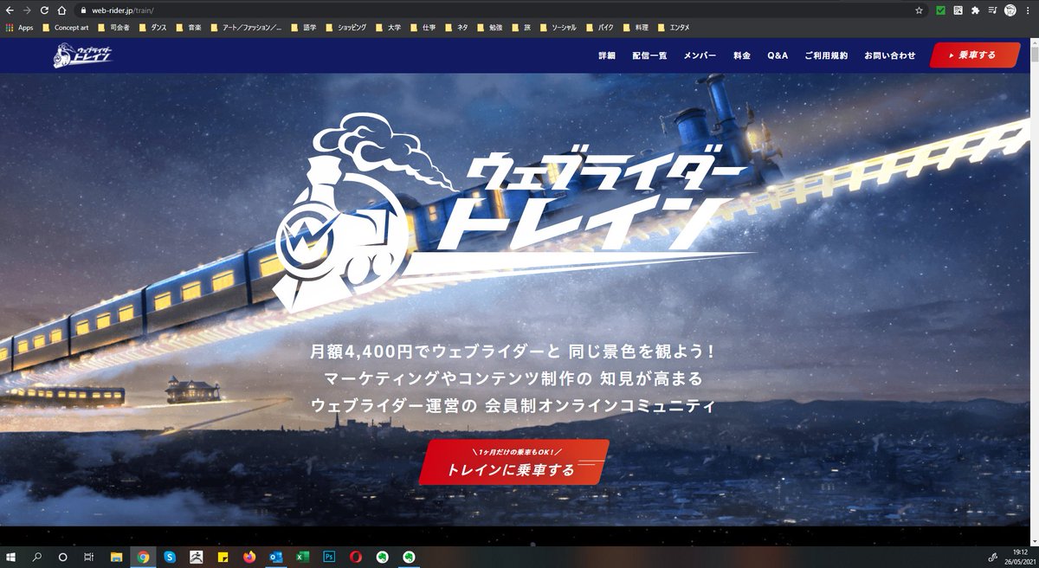Open the 音楽 bookmark folder
Screen dimensions: 1039x568
click(189, 28)
